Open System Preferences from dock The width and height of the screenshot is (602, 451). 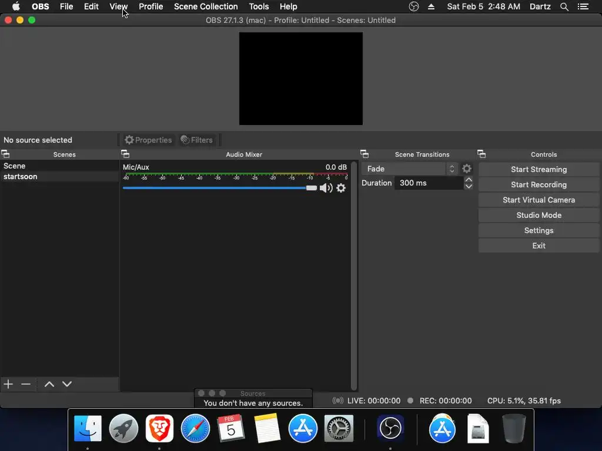(x=339, y=428)
